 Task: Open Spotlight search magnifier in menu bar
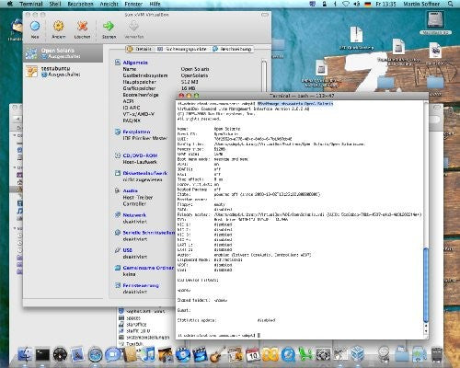pos(450,4)
